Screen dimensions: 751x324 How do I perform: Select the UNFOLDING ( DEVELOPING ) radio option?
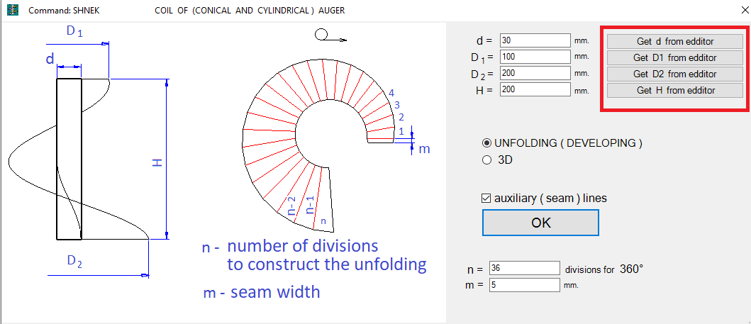562,143
